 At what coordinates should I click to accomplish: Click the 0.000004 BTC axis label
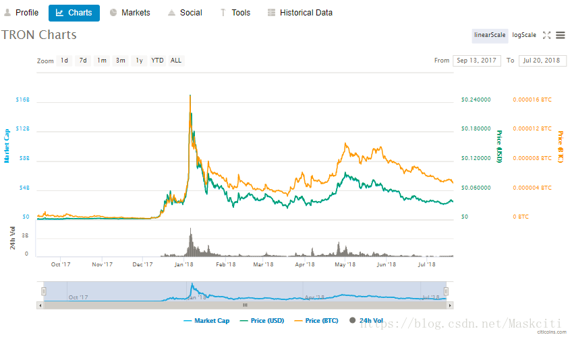point(532,188)
